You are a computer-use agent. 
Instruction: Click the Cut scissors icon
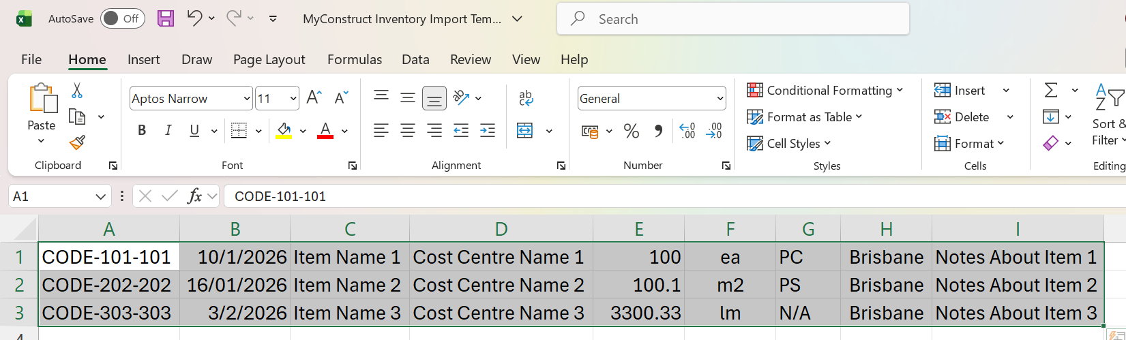pyautogui.click(x=77, y=91)
